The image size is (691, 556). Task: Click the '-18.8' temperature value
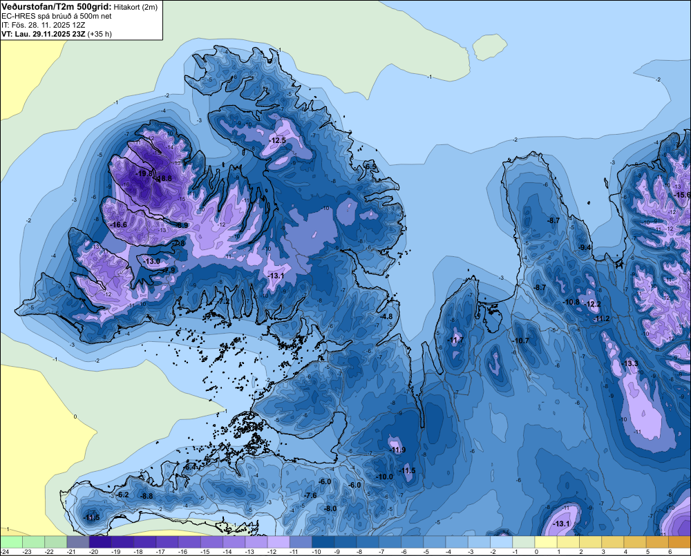pyautogui.click(x=164, y=178)
